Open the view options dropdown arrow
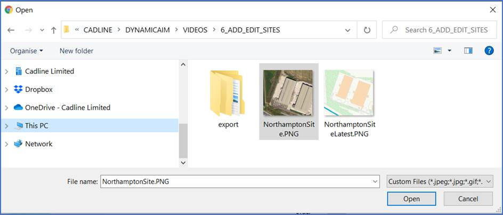Viewport: 503px width, 215px height. [449, 51]
